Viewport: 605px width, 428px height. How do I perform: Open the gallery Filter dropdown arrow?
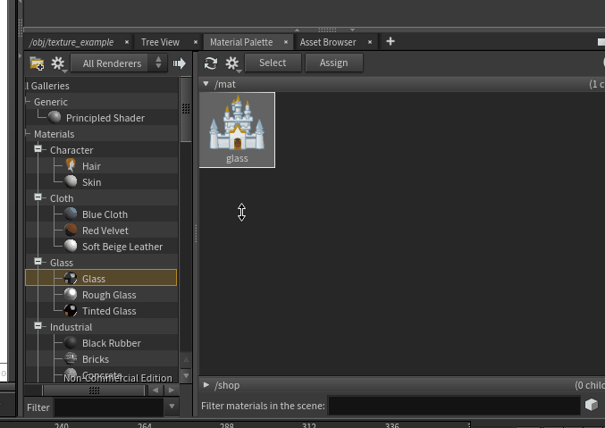coord(172,407)
